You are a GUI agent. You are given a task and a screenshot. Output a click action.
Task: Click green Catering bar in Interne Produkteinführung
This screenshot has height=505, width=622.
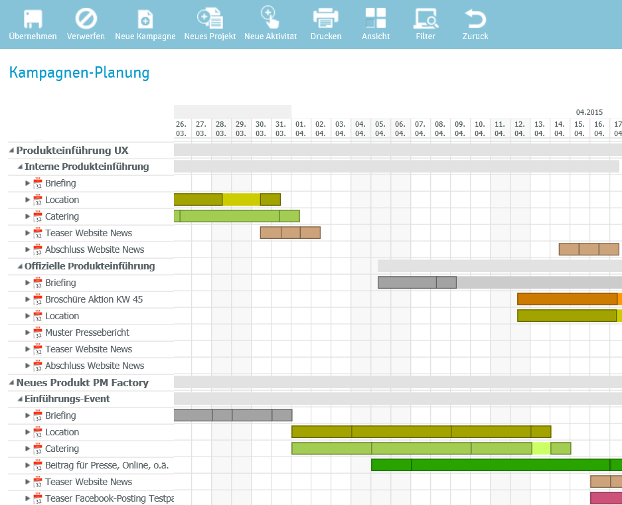coord(237,216)
